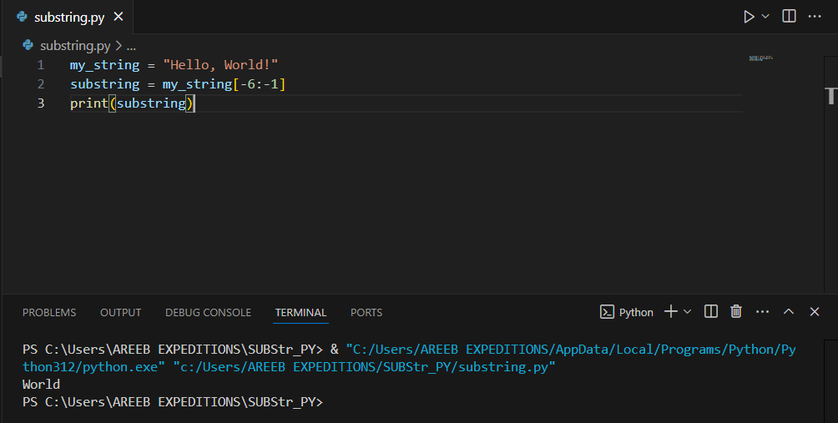Close the substring.py tab
This screenshot has height=423, width=838.
click(119, 17)
